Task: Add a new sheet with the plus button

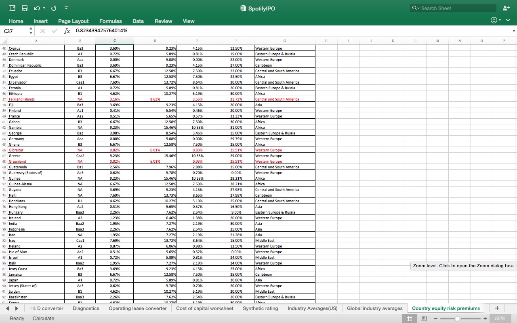Action: point(497,308)
